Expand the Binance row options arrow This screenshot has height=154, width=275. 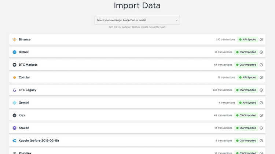coord(261,39)
